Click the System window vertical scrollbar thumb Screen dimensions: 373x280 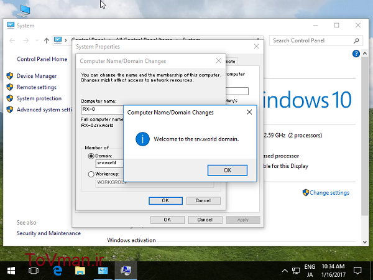click(x=365, y=136)
